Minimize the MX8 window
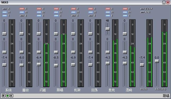171x99 pixels. coord(164,2)
